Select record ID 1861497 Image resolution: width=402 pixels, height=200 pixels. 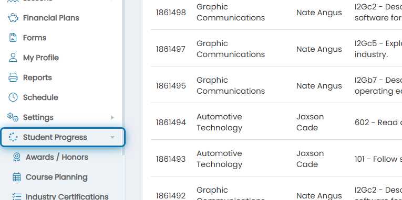point(170,49)
